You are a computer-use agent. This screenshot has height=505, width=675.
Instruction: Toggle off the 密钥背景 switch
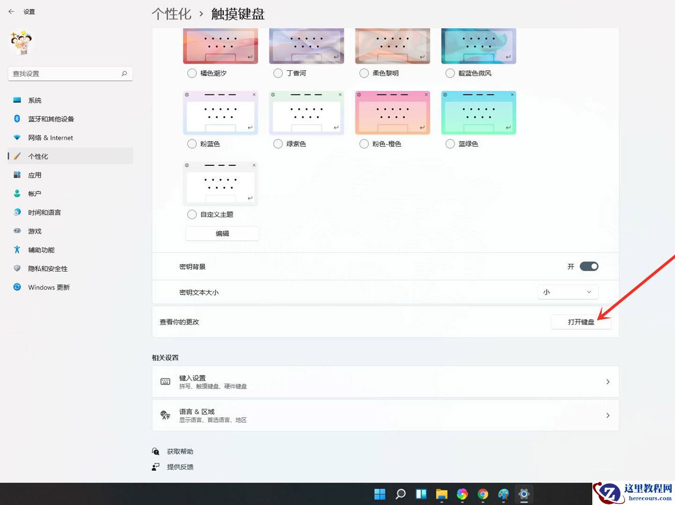(x=590, y=266)
